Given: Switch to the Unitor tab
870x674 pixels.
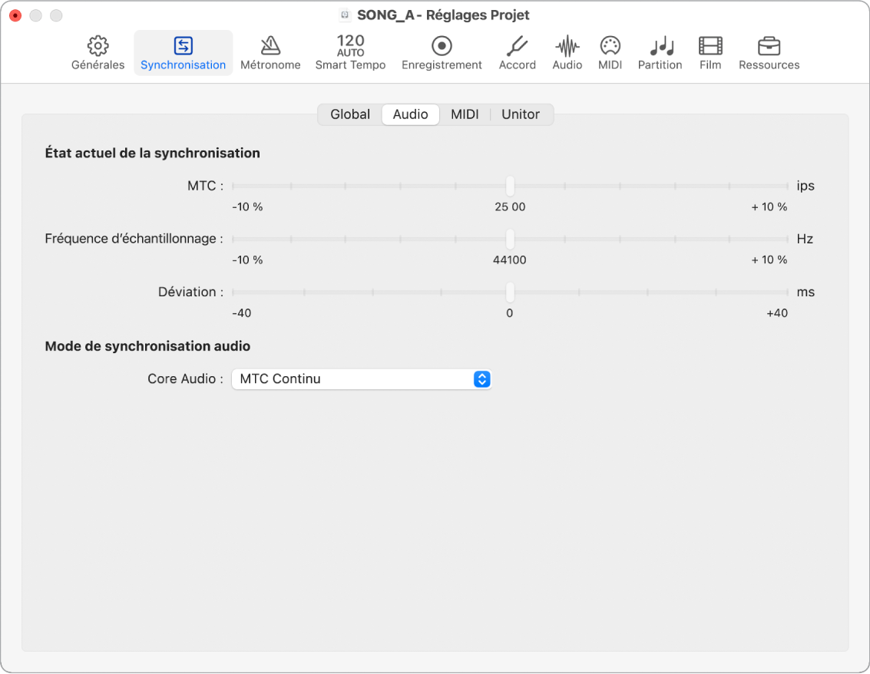Looking at the screenshot, I should pos(521,114).
